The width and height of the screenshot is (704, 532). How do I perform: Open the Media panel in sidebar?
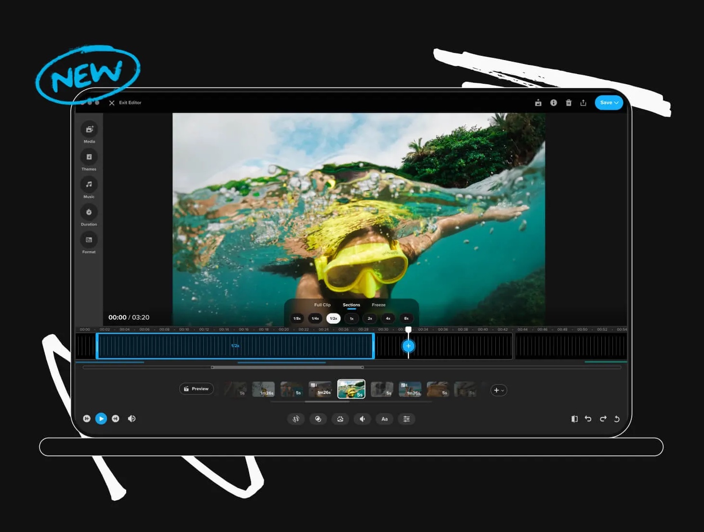[89, 130]
